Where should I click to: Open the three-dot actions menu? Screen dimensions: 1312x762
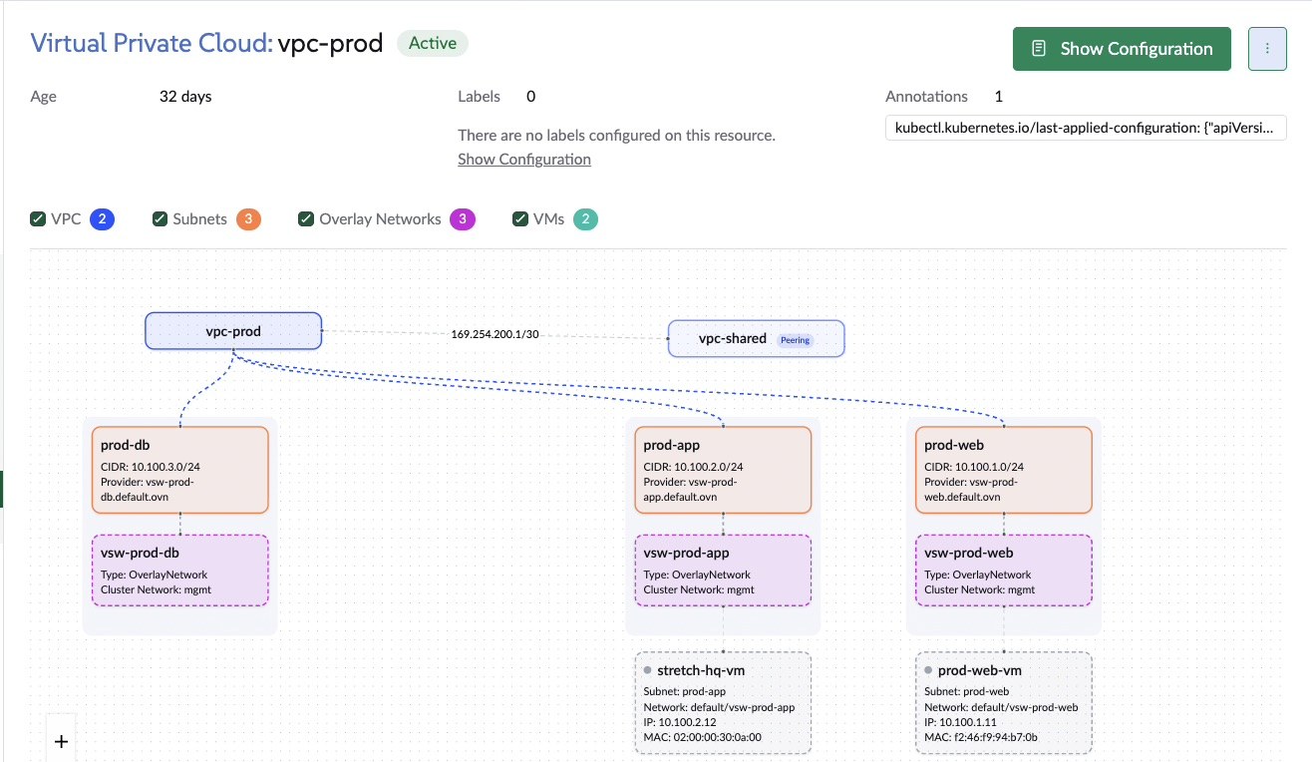point(1267,48)
